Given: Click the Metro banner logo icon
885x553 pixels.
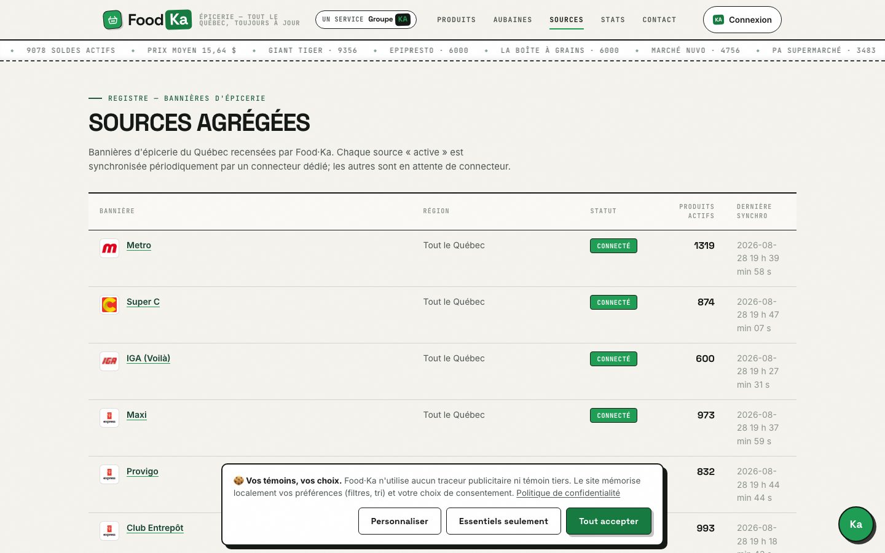Looking at the screenshot, I should (109, 248).
